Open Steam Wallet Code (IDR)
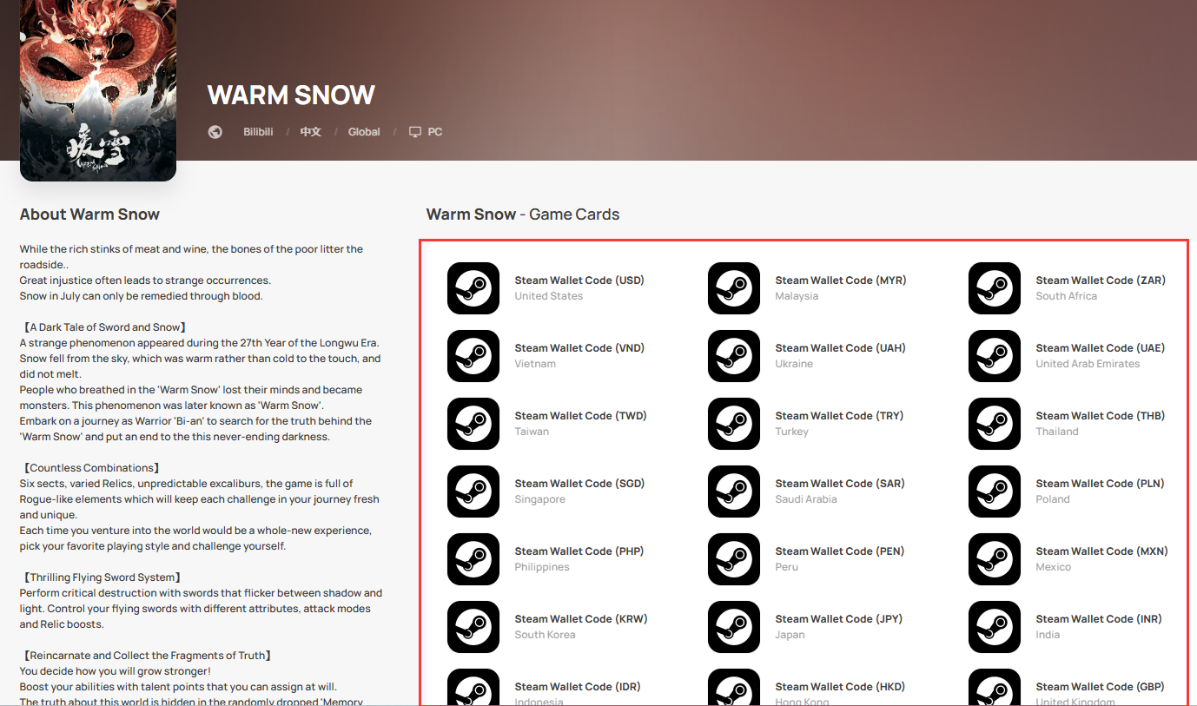This screenshot has height=706, width=1197. coord(578,687)
